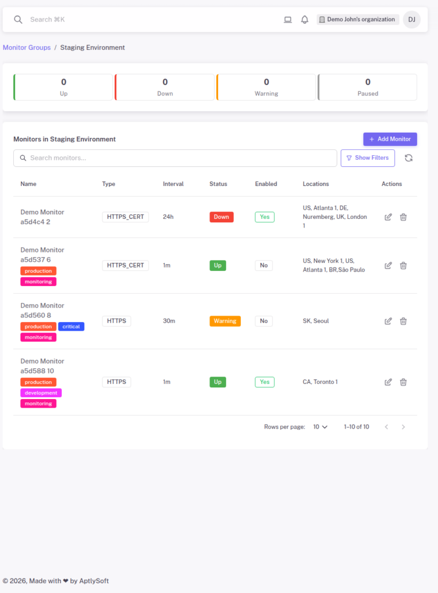Click the search magnifier icon in top bar
Image resolution: width=438 pixels, height=593 pixels.
[x=18, y=19]
